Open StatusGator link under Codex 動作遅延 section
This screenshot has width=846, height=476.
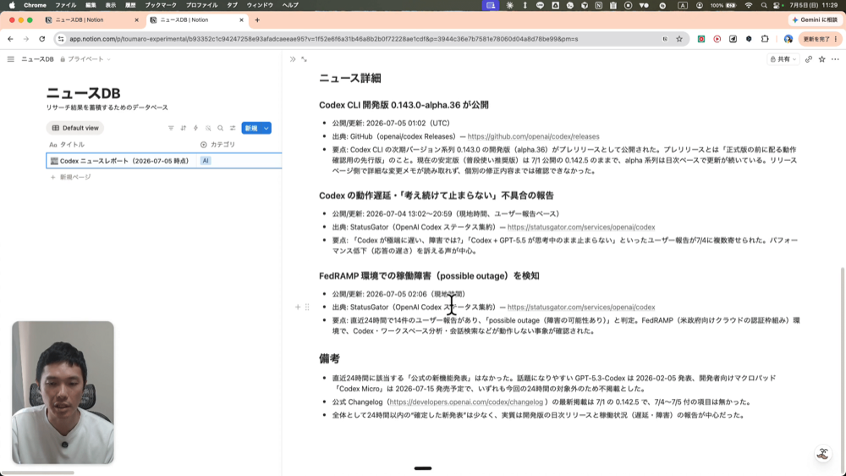tap(581, 227)
